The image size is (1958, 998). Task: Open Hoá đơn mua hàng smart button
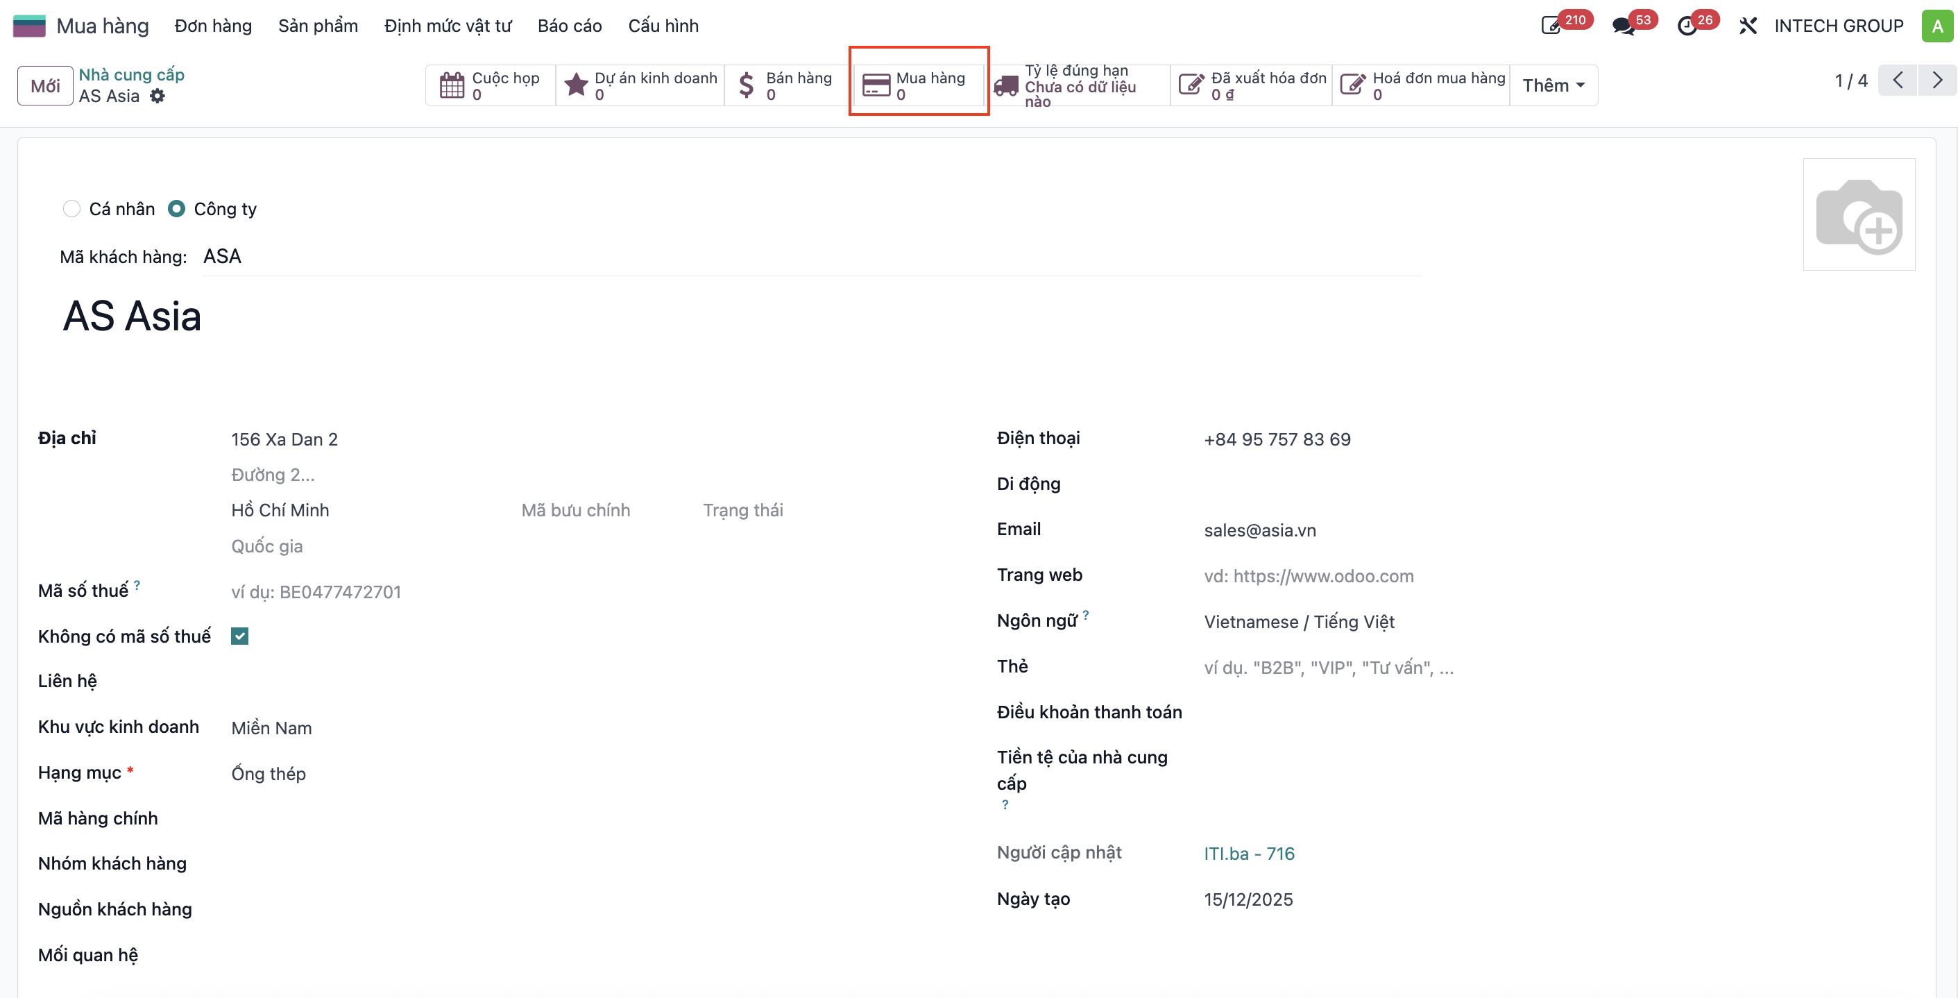pyautogui.click(x=1420, y=85)
